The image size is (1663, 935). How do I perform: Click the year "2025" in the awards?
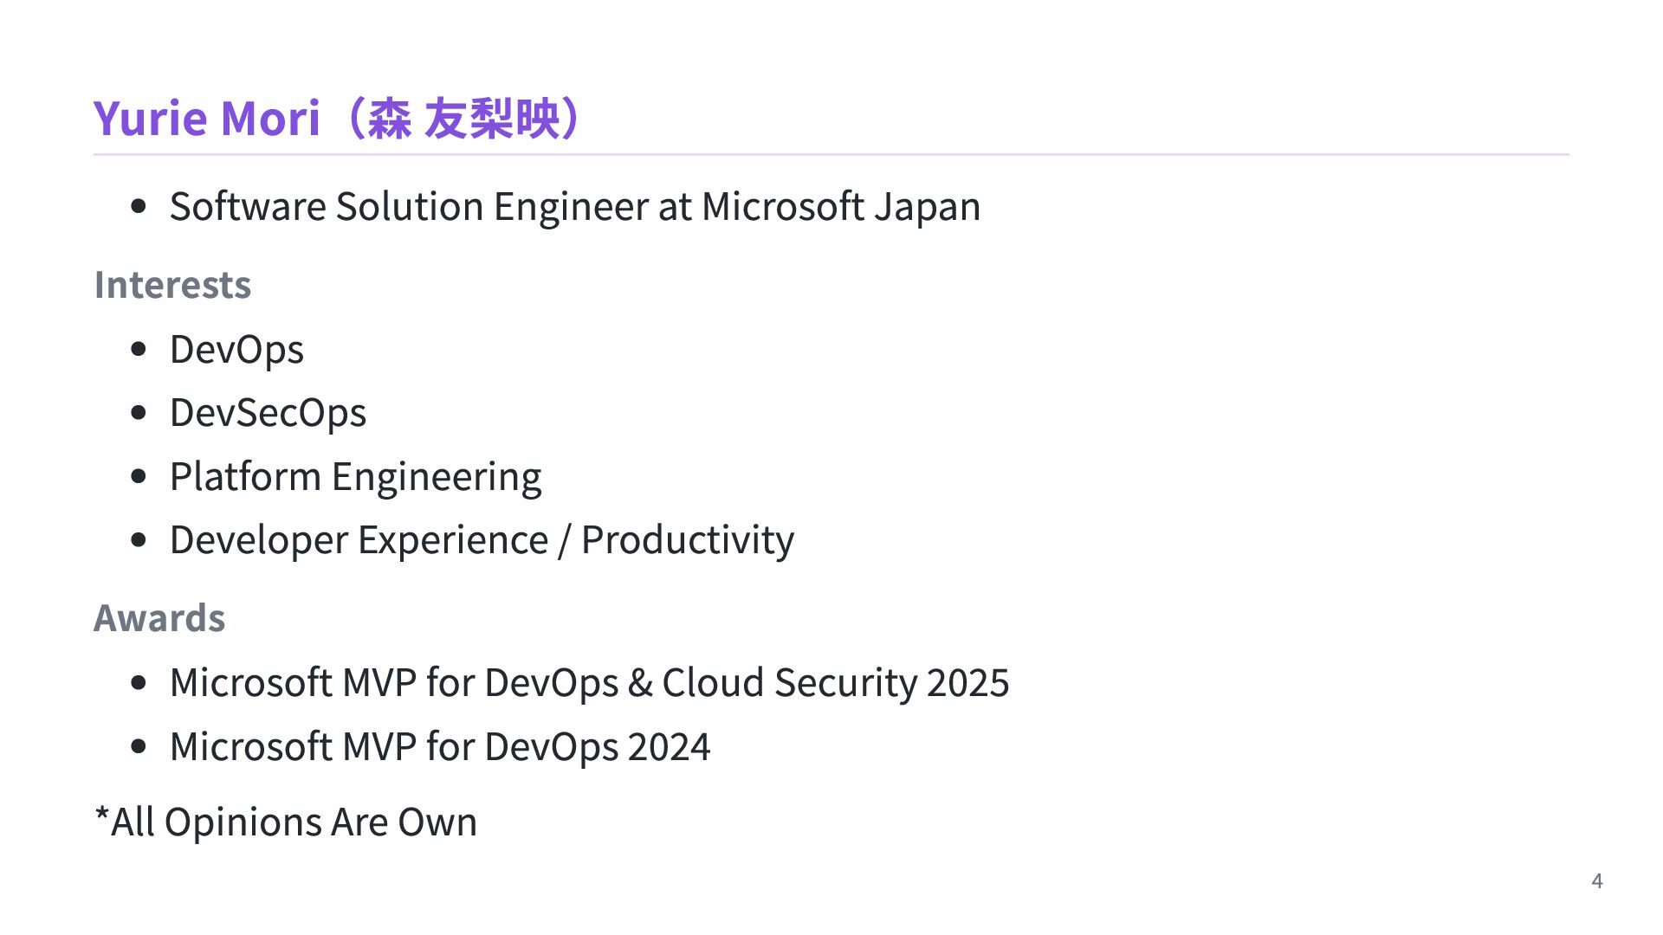967,683
